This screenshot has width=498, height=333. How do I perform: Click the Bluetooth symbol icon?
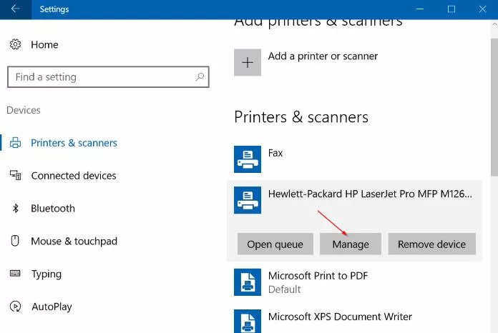pos(15,209)
